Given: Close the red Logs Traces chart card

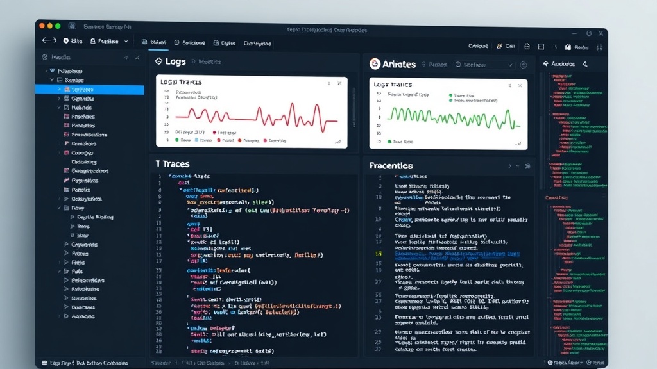Looking at the screenshot, I should (x=339, y=83).
